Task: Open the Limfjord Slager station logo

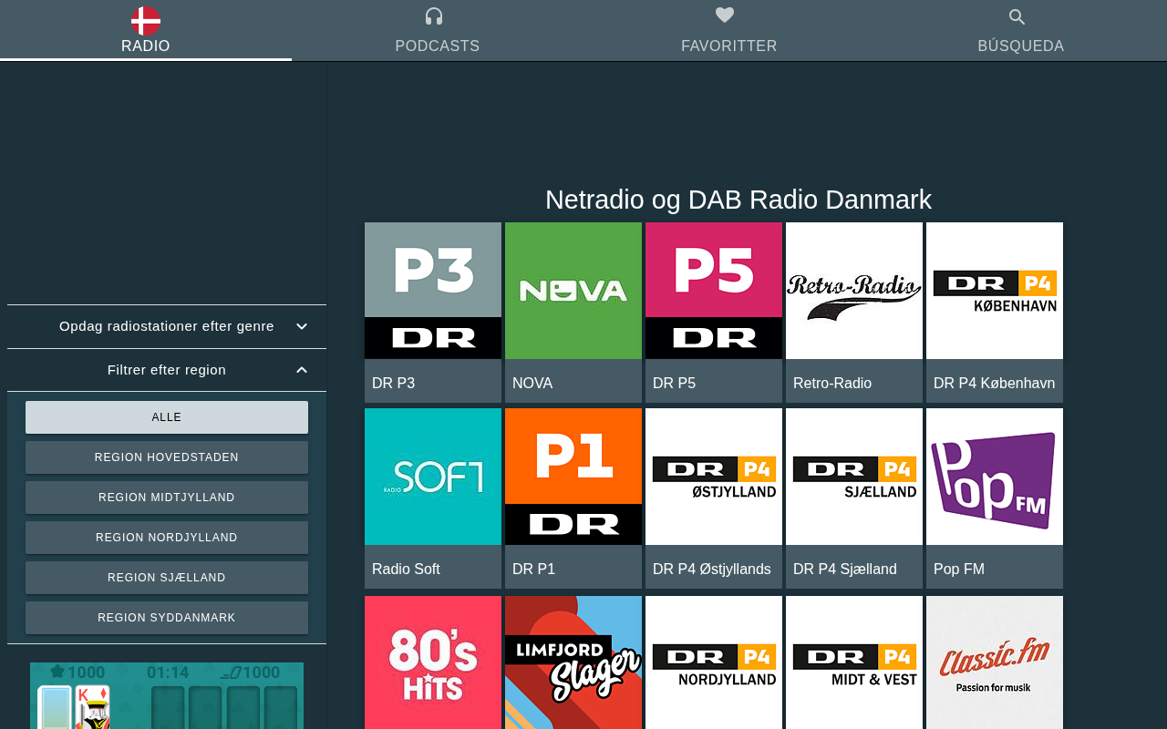Action: pos(573,662)
